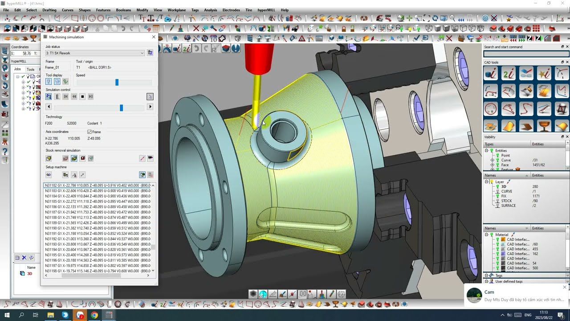Close the Machining simulation dialog

coord(154,37)
